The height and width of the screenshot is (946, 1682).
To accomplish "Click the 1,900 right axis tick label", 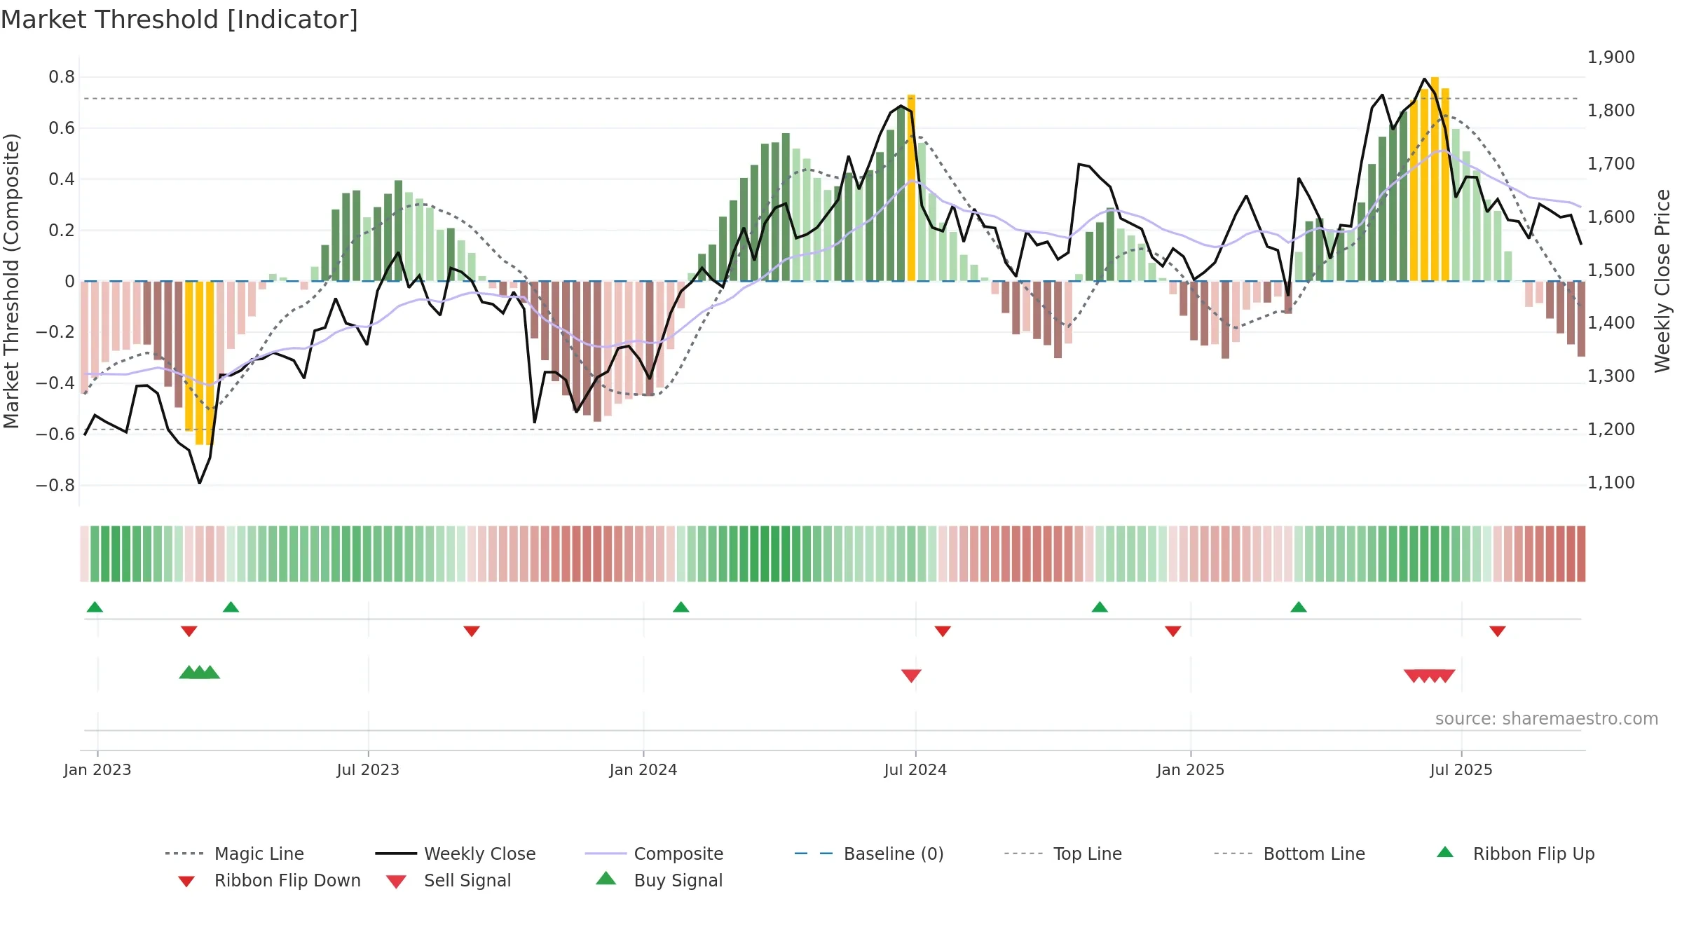I will pos(1611,57).
